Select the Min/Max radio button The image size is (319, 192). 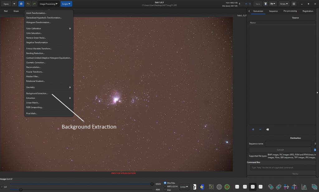(x=165, y=183)
